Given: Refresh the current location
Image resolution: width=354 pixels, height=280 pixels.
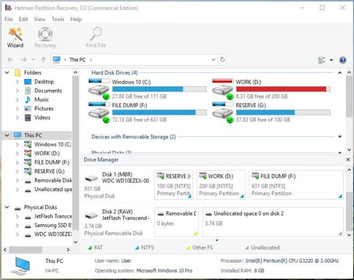Looking at the screenshot, I should [222, 60].
